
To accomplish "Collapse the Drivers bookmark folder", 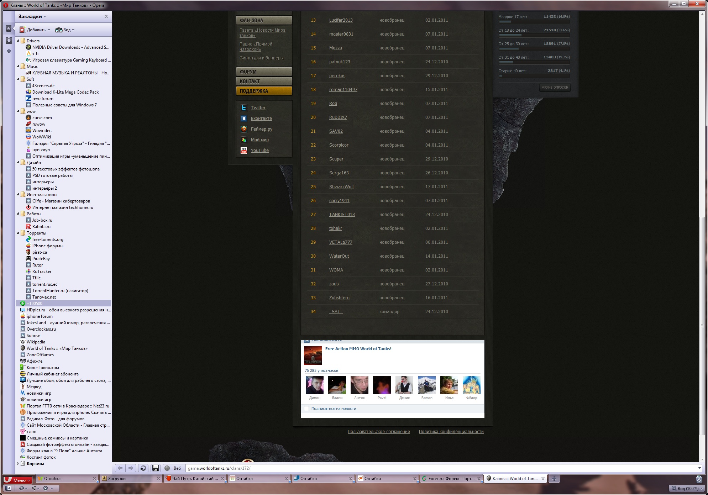I will (x=18, y=41).
